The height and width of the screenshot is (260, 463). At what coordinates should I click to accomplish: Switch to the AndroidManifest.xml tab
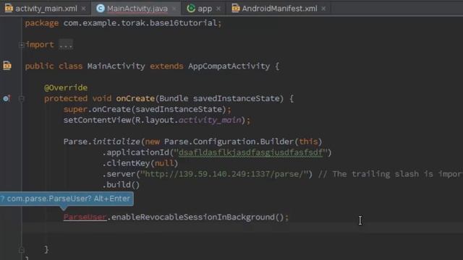coord(279,9)
